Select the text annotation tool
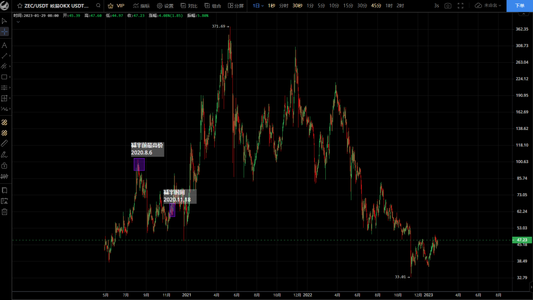The width and height of the screenshot is (533, 300). tap(4, 45)
